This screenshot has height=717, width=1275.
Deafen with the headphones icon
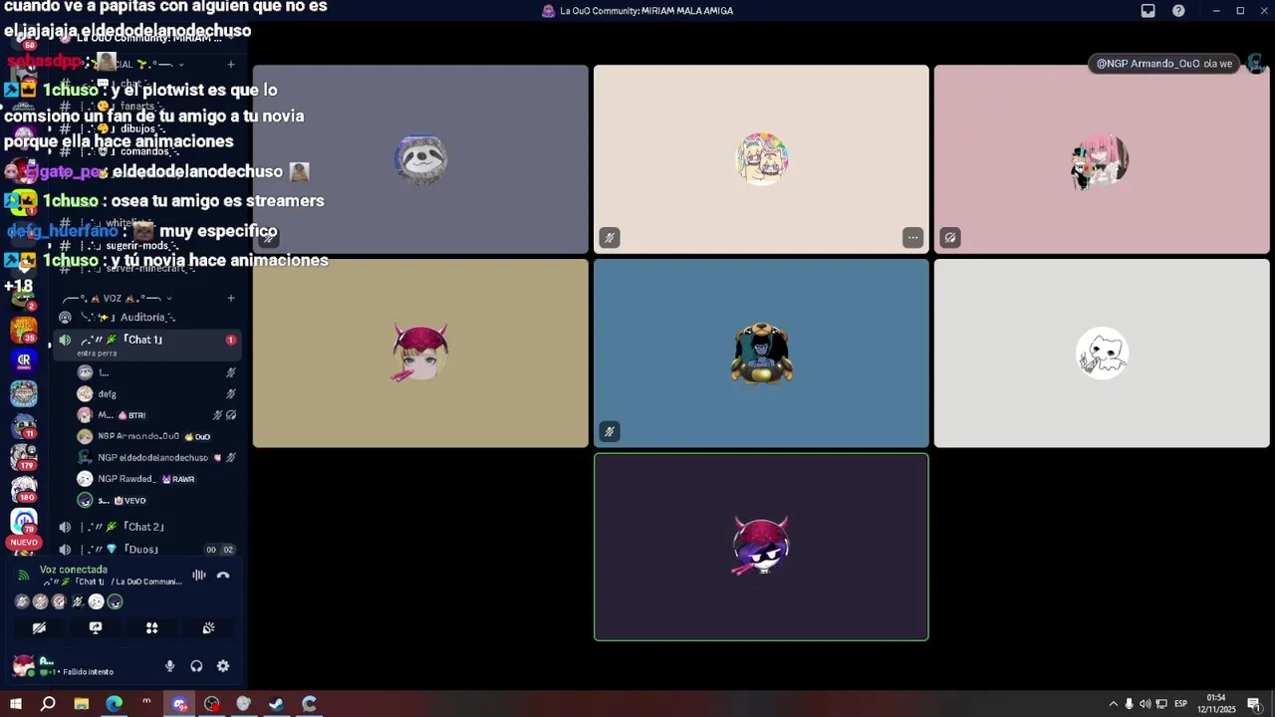196,666
